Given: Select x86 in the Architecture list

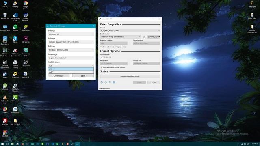Looking at the screenshot, I should coord(71,69).
